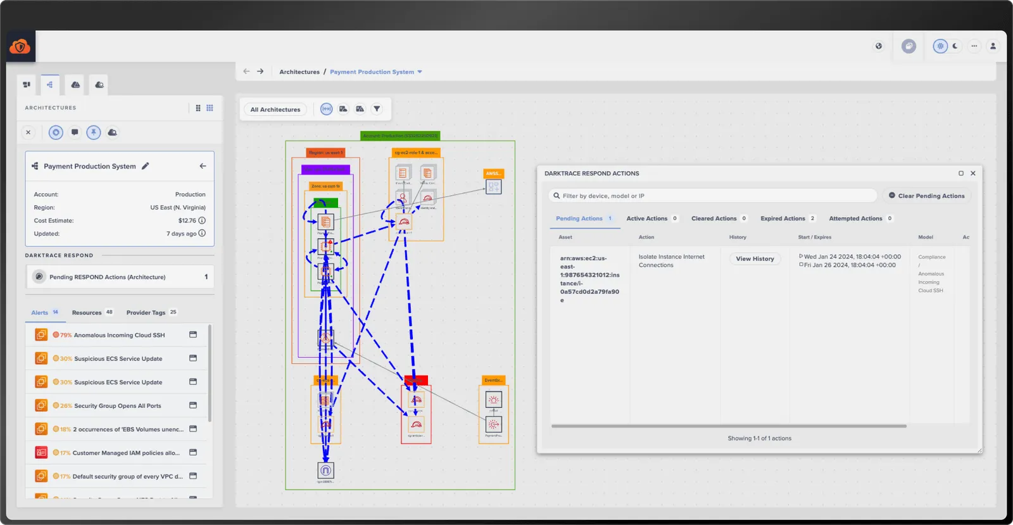Open the cloud search tab in sidebar

point(99,85)
